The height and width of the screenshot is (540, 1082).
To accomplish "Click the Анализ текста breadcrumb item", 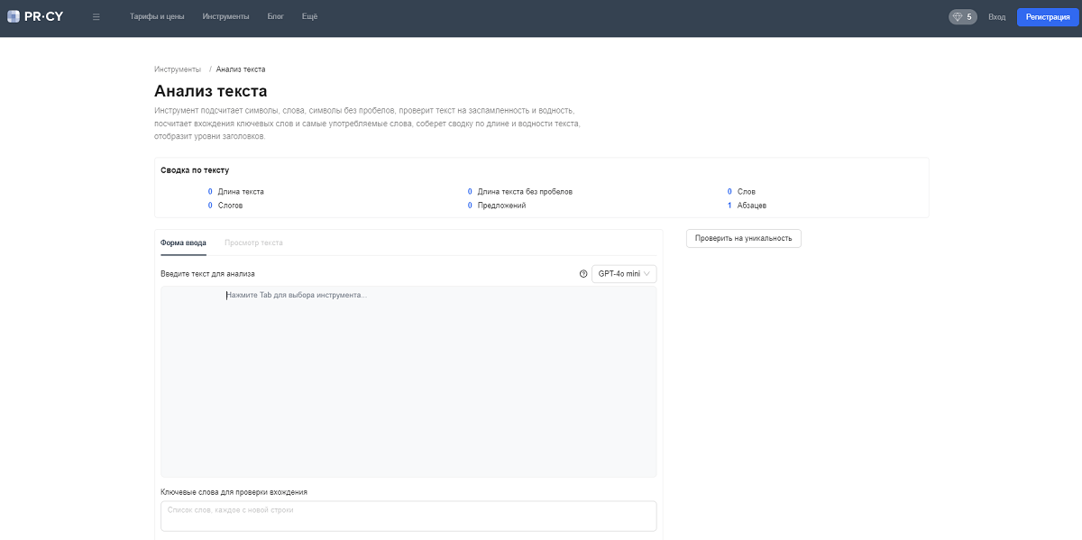I will [241, 69].
